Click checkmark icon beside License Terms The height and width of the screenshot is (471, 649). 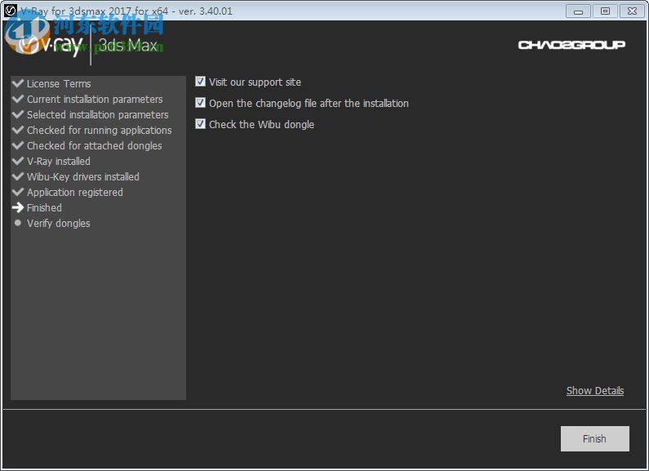click(18, 83)
